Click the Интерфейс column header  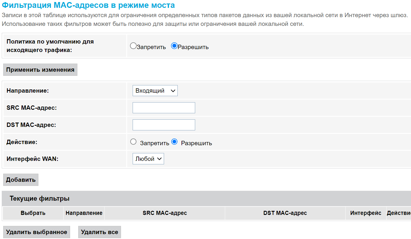coord(366,213)
